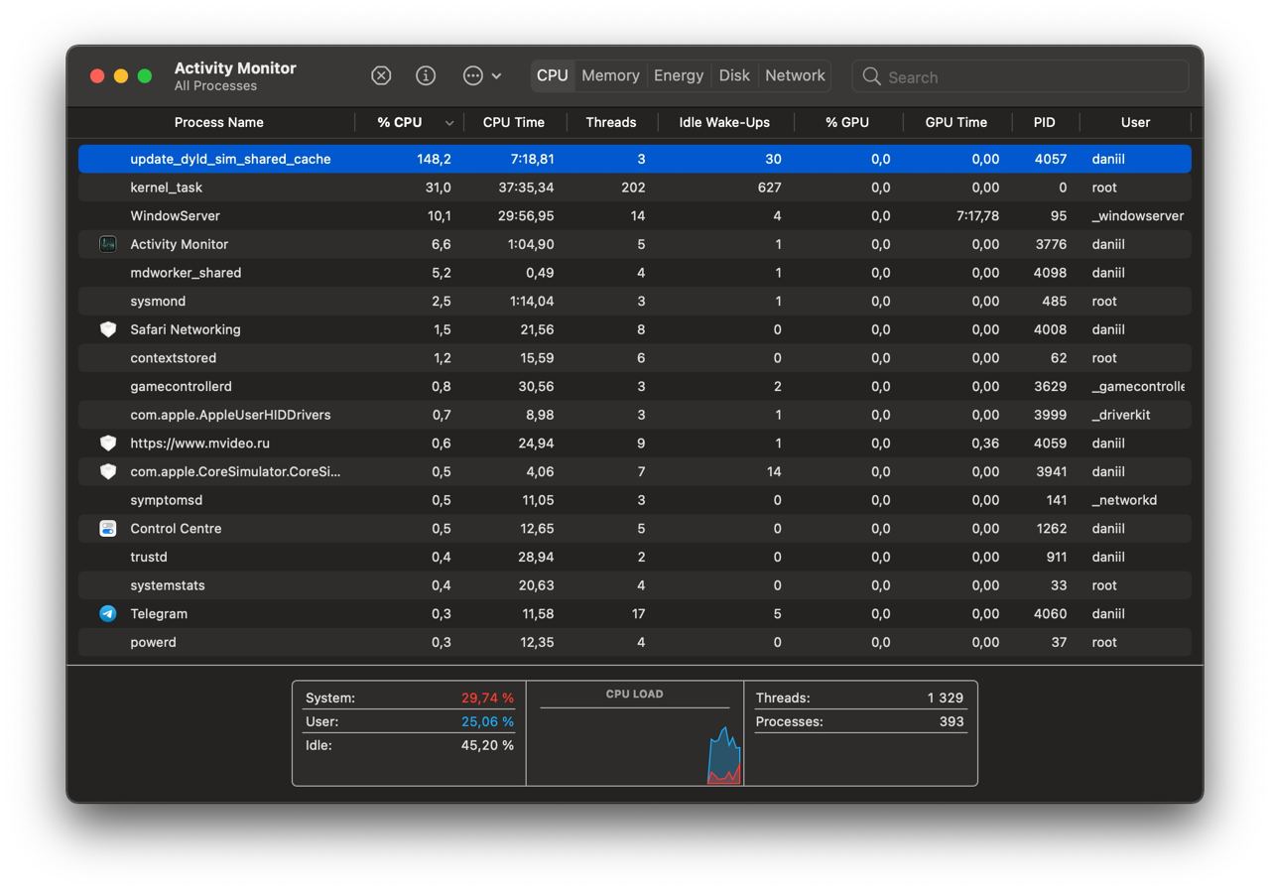Viewport: 1270px width, 891px height.
Task: Select the update_dyld_sim_shared_cache process row
Action: pos(635,159)
